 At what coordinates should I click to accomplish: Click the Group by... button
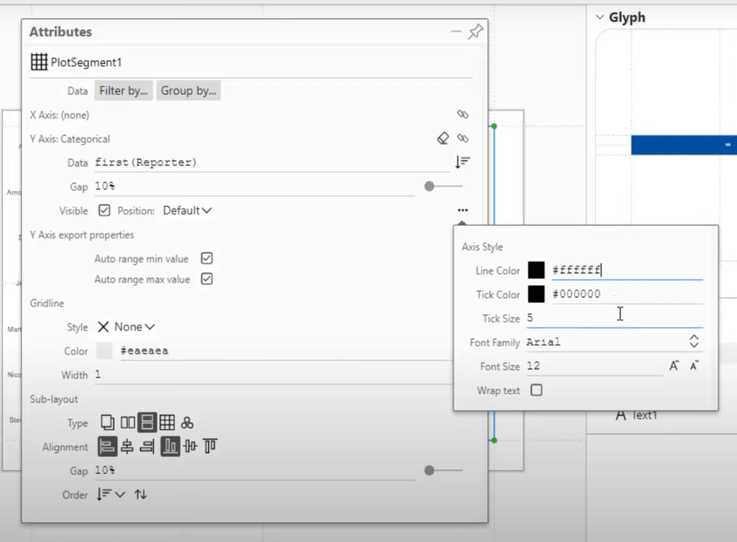(188, 91)
